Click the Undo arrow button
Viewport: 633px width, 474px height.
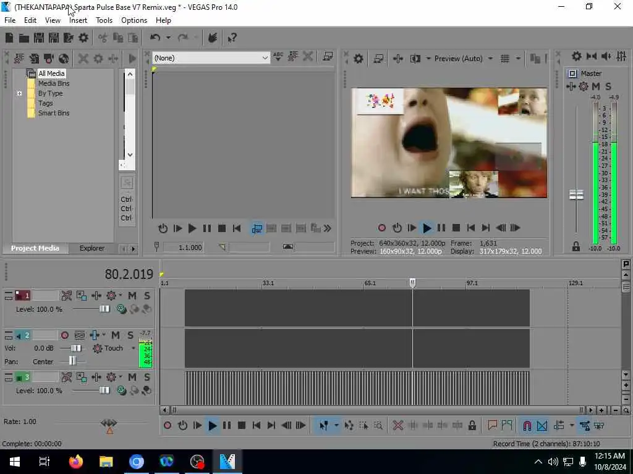click(155, 38)
